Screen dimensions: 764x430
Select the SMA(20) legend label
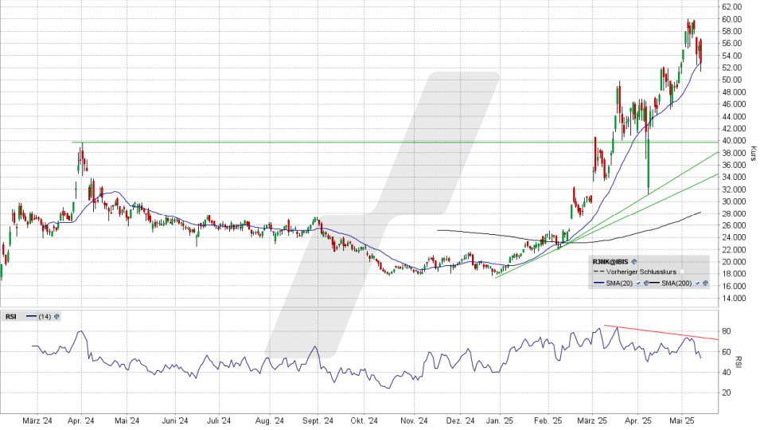pyautogui.click(x=619, y=283)
